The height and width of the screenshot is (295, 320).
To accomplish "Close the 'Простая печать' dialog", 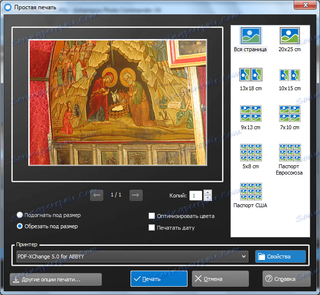I will (x=305, y=5).
